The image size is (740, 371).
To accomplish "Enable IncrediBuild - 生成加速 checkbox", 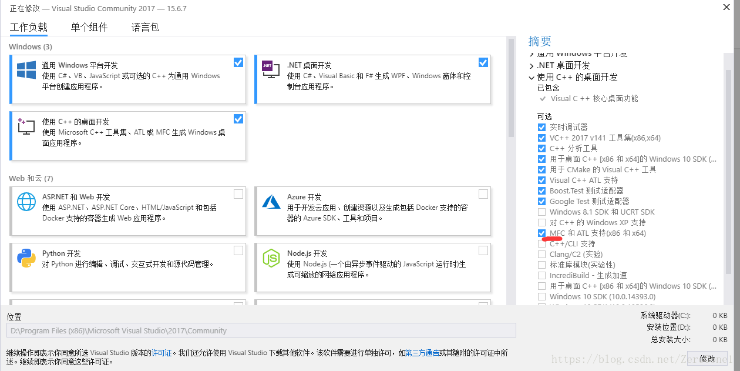I will [541, 275].
